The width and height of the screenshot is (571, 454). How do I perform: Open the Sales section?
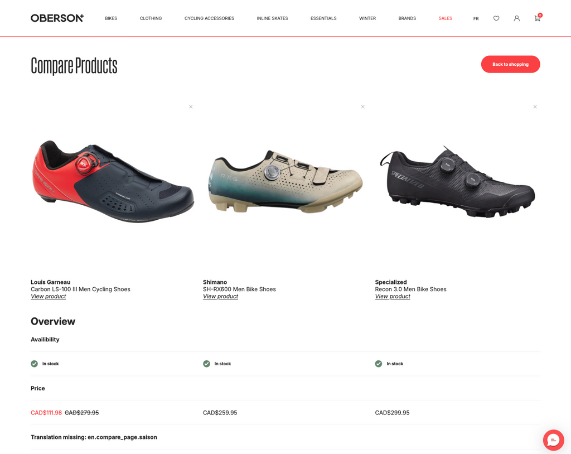tap(446, 18)
